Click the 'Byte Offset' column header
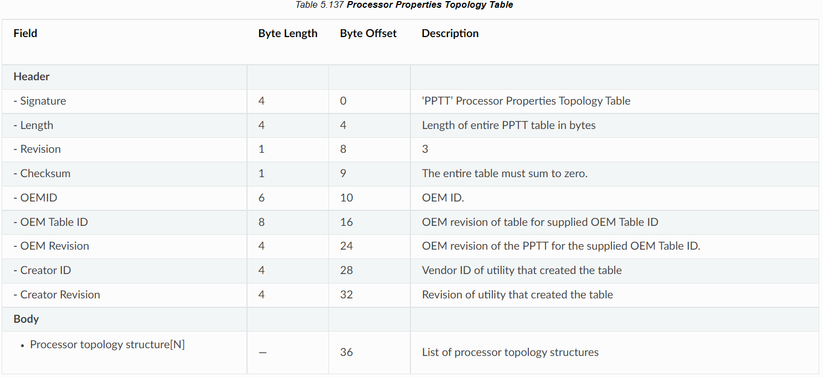This screenshot has width=823, height=377. coord(368,33)
